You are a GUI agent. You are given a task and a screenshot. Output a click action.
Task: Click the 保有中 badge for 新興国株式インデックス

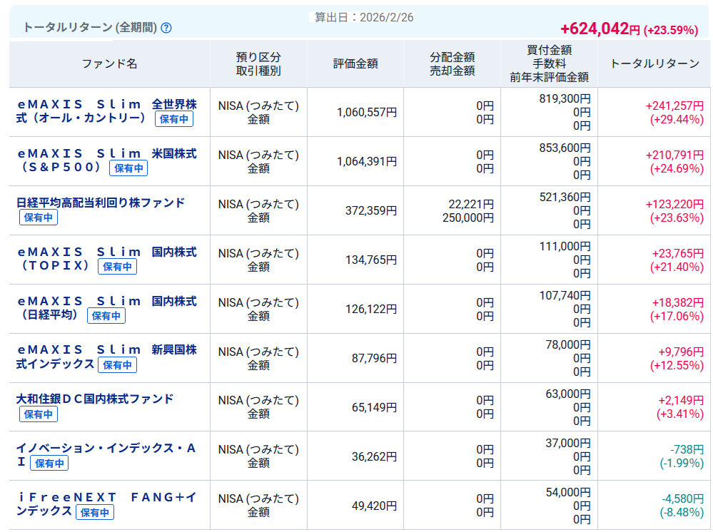coord(117,365)
